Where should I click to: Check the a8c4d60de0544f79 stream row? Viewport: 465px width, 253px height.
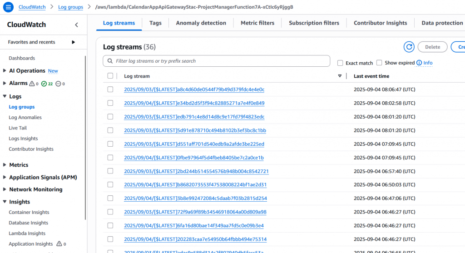coord(110,89)
